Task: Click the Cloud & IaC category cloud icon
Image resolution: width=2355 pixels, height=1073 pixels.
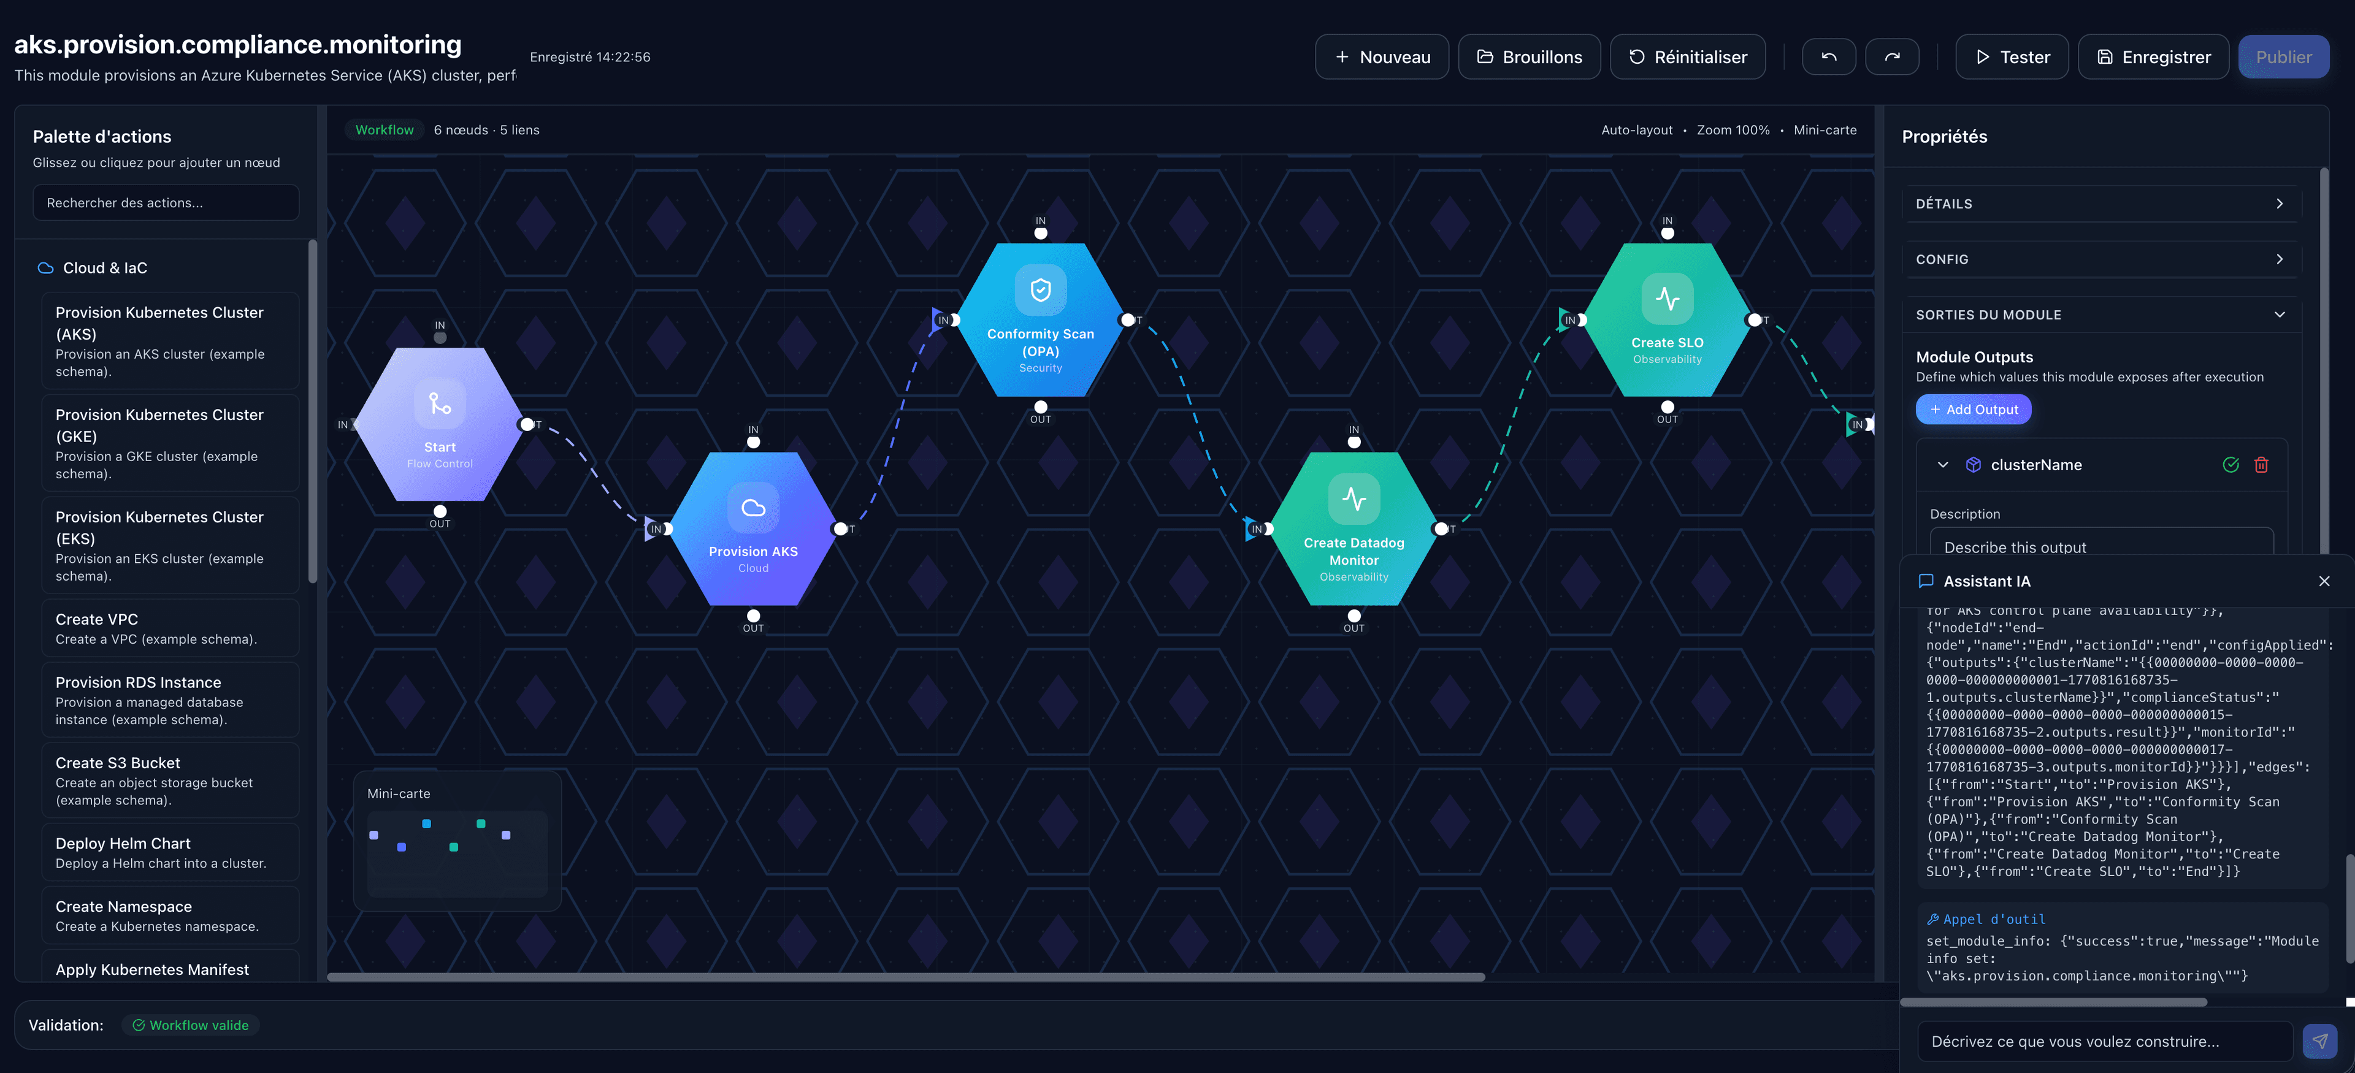Action: [45, 268]
